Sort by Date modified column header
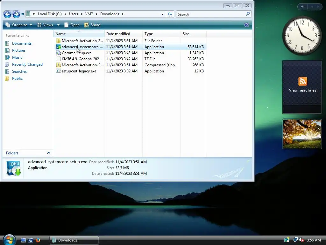Image resolution: width=326 pixels, height=245 pixels. (x=123, y=34)
